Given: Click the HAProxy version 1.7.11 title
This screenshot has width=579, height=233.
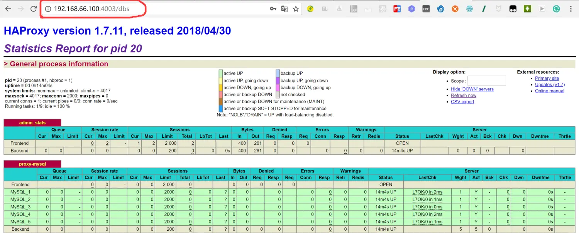Looking at the screenshot, I should tap(117, 30).
